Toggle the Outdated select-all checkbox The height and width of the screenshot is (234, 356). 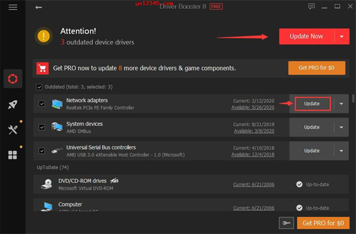[x=39, y=87]
